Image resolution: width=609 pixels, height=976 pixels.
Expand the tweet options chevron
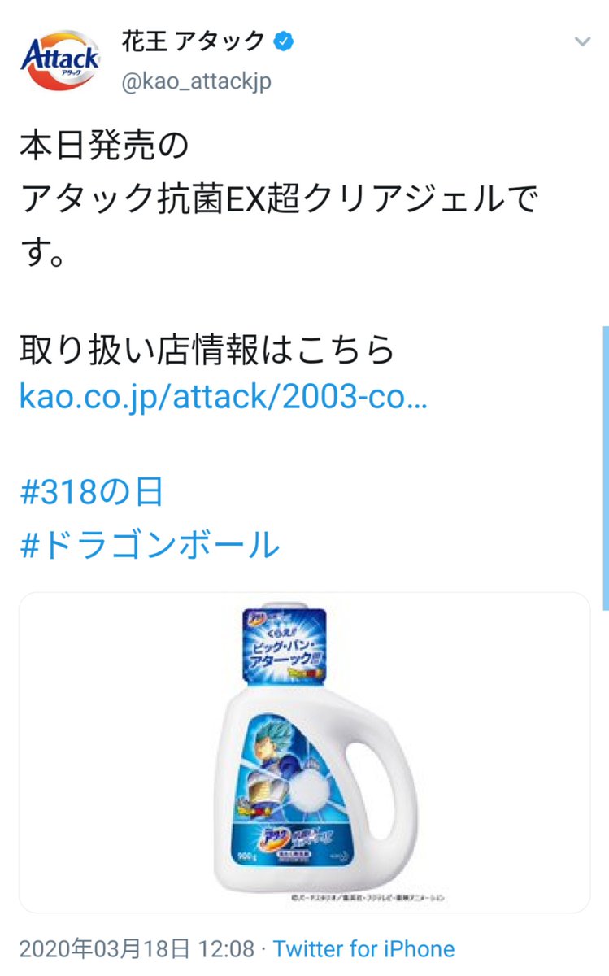(x=581, y=41)
